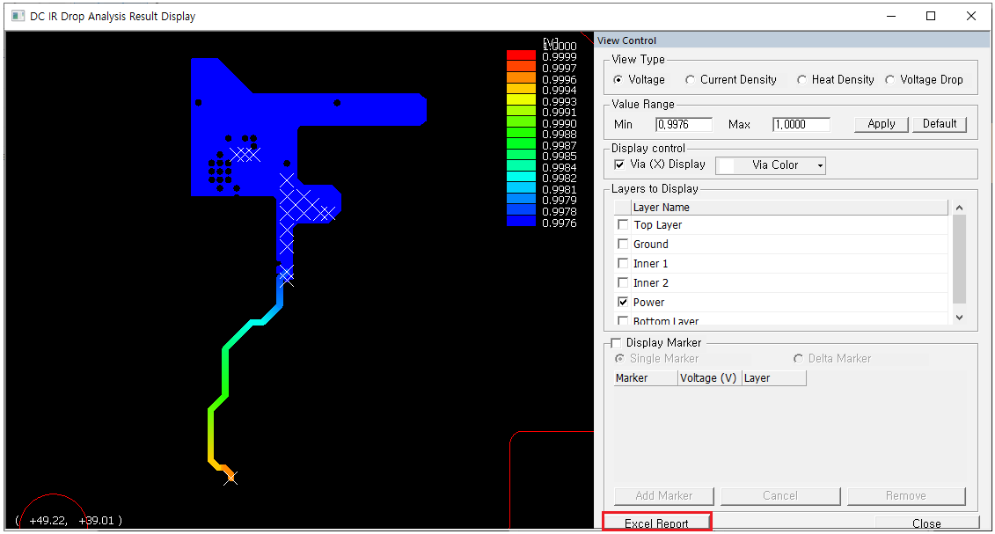The width and height of the screenshot is (995, 534).
Task: Click the Min value input field
Action: [684, 125]
